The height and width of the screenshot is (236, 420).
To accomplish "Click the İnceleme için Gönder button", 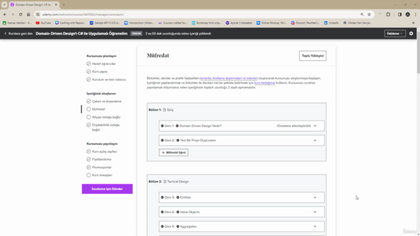I will tap(107, 189).
